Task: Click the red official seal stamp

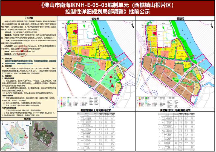Action: tap(22, 51)
